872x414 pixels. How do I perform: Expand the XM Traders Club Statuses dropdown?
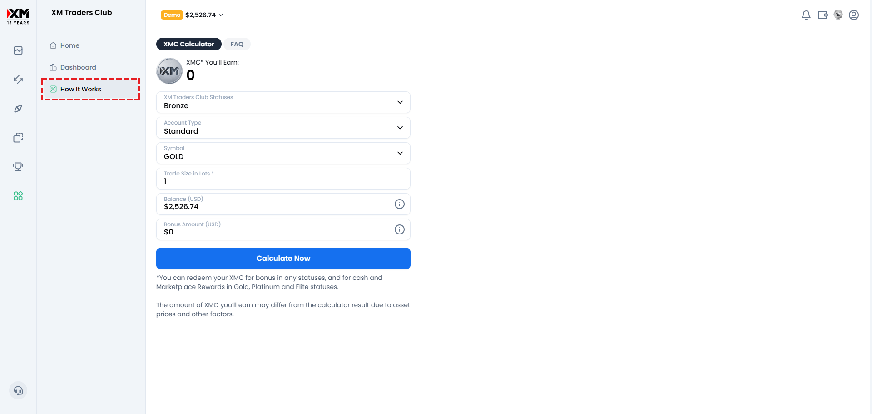click(283, 102)
